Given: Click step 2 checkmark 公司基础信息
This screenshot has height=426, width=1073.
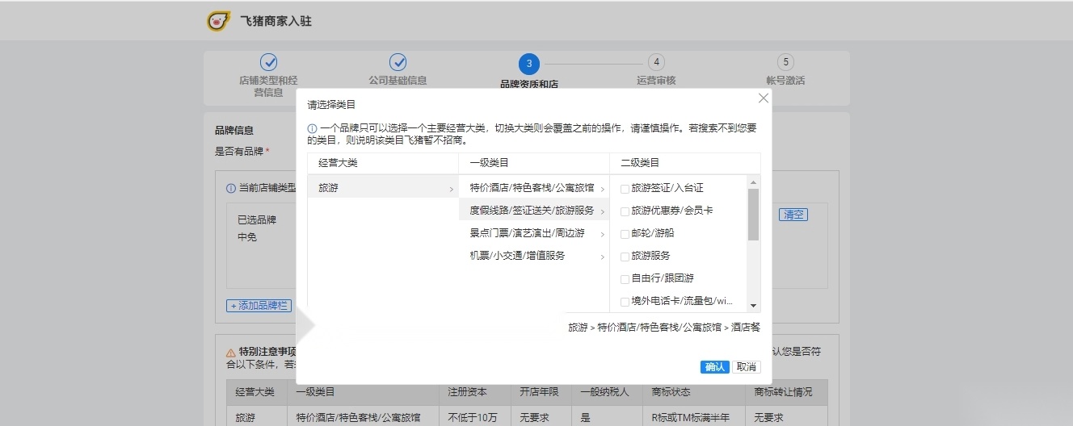Looking at the screenshot, I should [398, 62].
